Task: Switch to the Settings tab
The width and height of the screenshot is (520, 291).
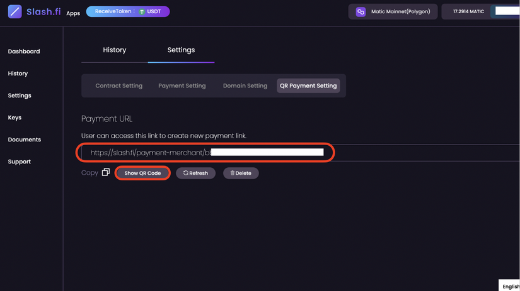Action: click(x=181, y=50)
